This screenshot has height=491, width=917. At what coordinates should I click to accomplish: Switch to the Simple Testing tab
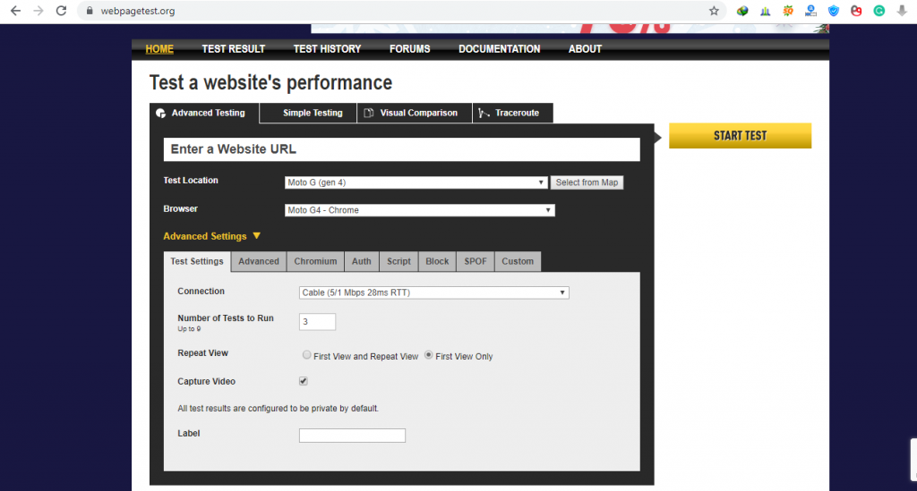[x=308, y=113]
